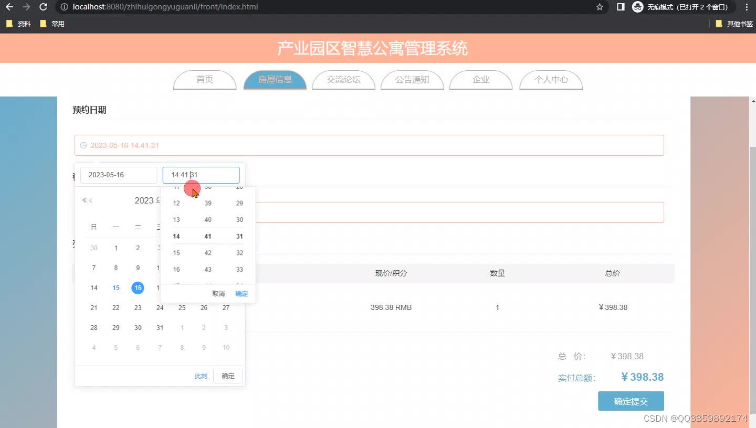Image resolution: width=756 pixels, height=428 pixels.
Task: Select May 23 in the calendar
Action: (x=138, y=308)
